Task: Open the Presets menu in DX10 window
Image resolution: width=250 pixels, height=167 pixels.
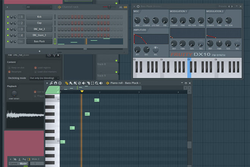Action: coord(222,6)
